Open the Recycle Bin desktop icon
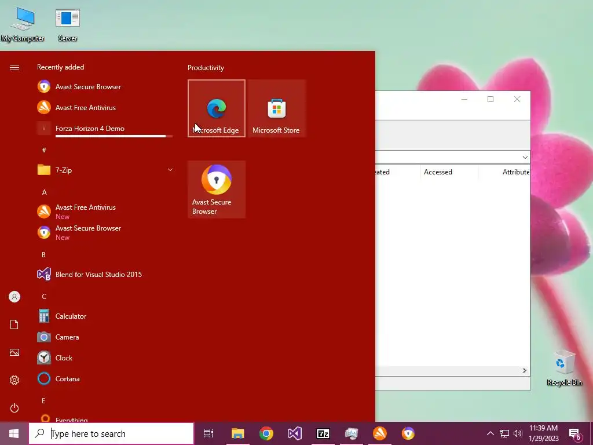Screen dimensions: 593x445 pyautogui.click(x=564, y=368)
